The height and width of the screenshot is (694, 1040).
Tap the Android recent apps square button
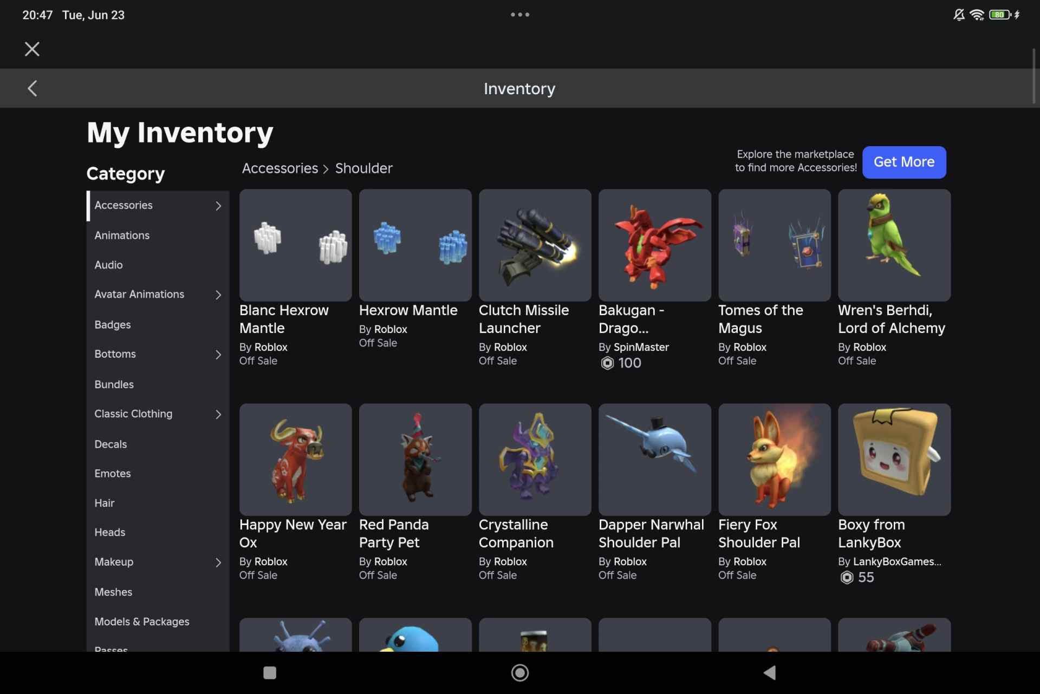tap(270, 673)
